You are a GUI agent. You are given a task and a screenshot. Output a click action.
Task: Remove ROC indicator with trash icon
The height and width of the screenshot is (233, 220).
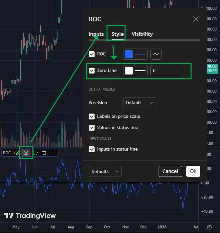coord(44,153)
